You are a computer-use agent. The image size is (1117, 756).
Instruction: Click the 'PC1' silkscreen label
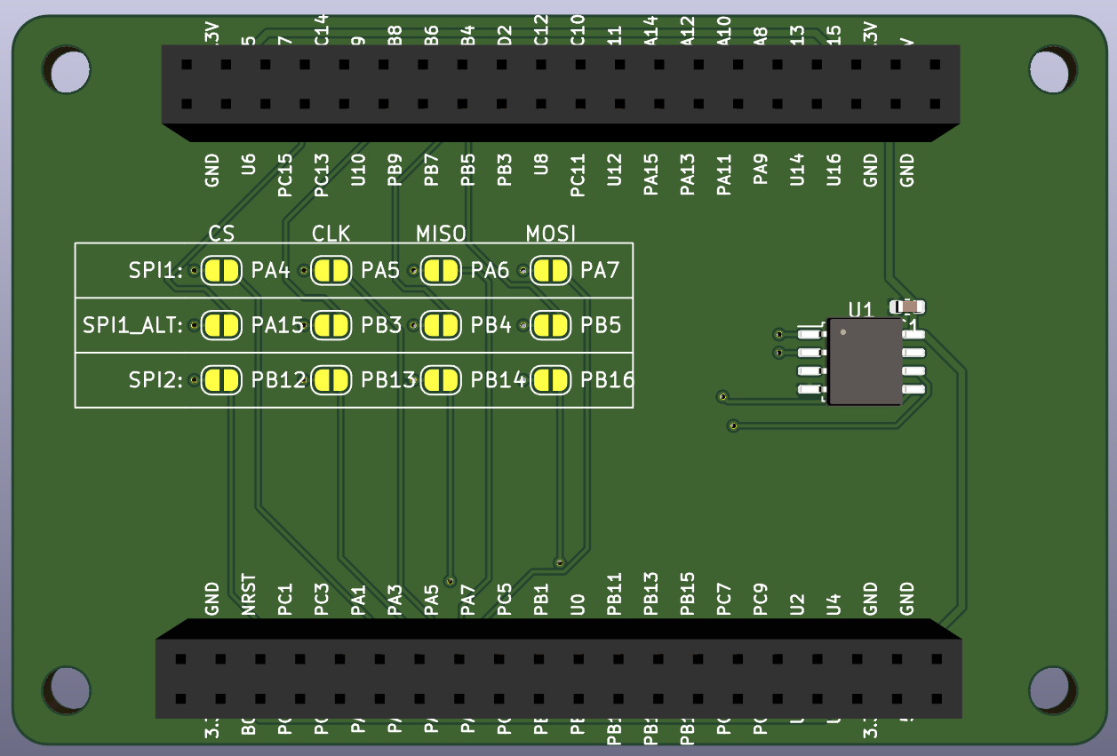pos(285,600)
